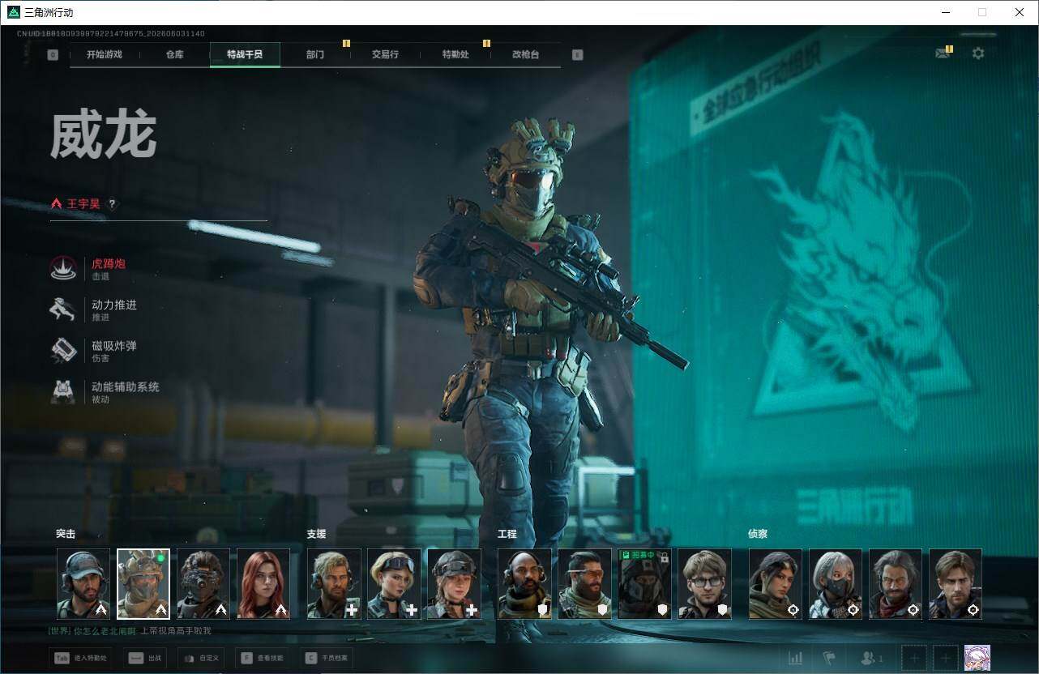Click the Q previous-tab key icon

coord(53,55)
